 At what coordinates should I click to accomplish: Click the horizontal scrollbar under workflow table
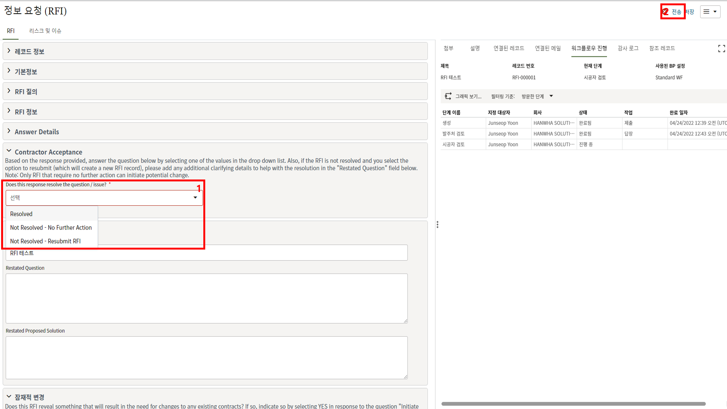(x=573, y=404)
